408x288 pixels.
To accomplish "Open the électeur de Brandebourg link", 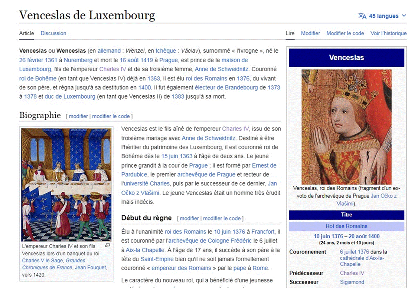I will point(226,87).
